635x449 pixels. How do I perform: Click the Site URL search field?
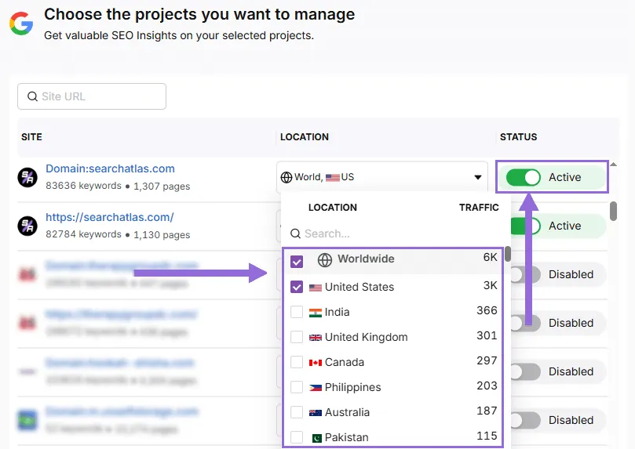pos(92,96)
